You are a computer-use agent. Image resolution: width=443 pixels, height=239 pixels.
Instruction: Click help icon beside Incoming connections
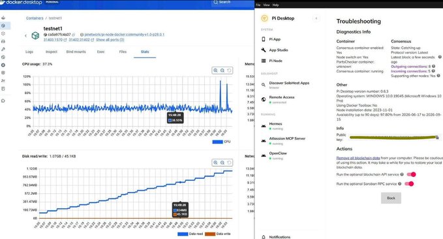433,71
